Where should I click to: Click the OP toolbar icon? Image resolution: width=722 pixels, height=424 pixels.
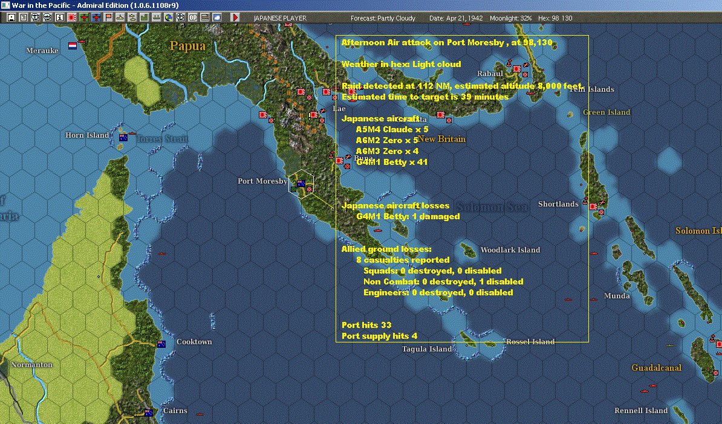point(192,18)
